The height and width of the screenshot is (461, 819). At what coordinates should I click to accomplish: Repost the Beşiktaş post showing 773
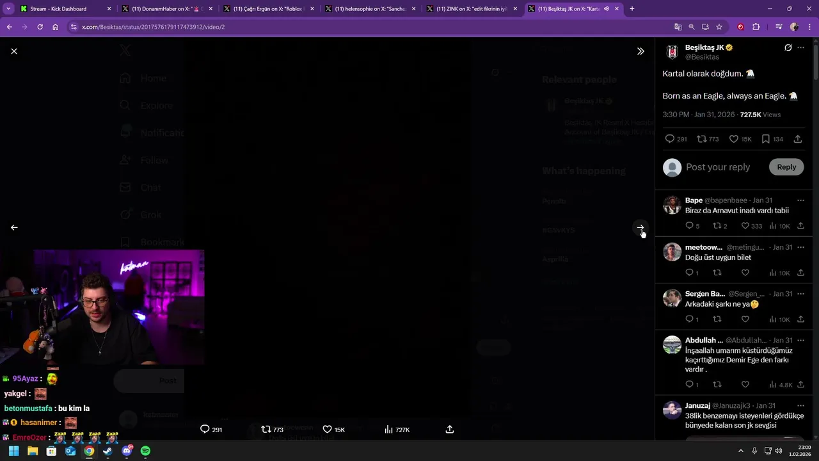coord(708,139)
